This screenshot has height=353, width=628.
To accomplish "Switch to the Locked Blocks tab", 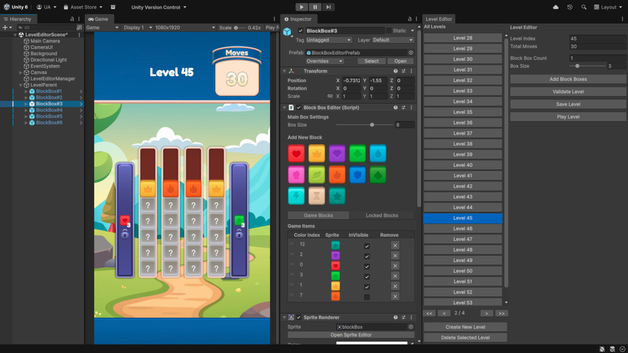I will pyautogui.click(x=381, y=215).
